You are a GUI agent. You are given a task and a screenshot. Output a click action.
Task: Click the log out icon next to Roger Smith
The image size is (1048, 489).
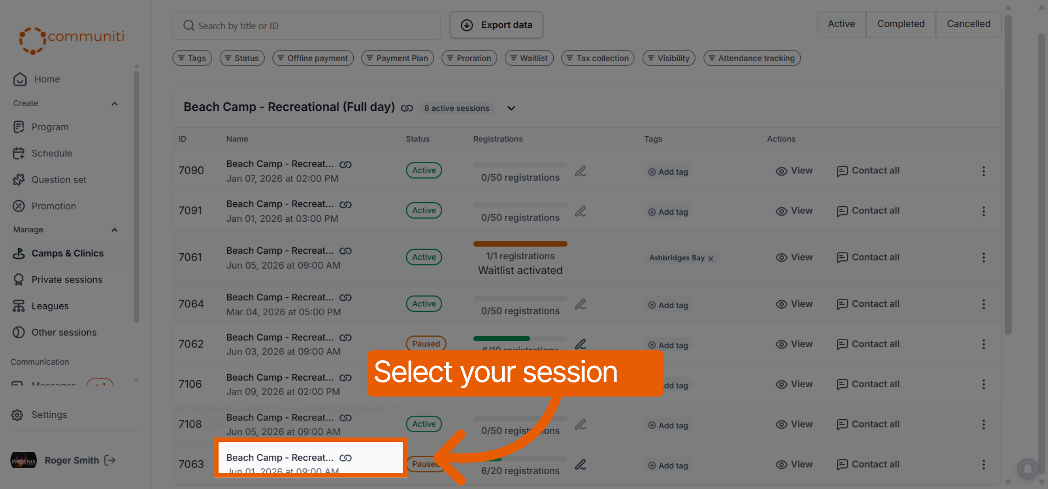coord(110,460)
